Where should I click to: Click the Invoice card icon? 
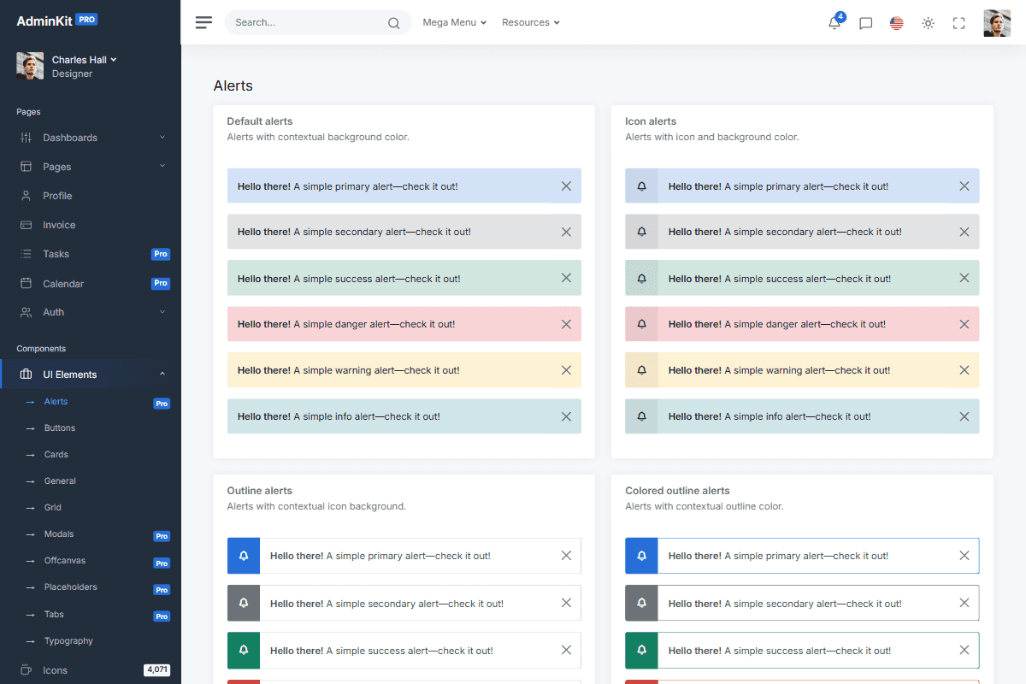point(26,225)
